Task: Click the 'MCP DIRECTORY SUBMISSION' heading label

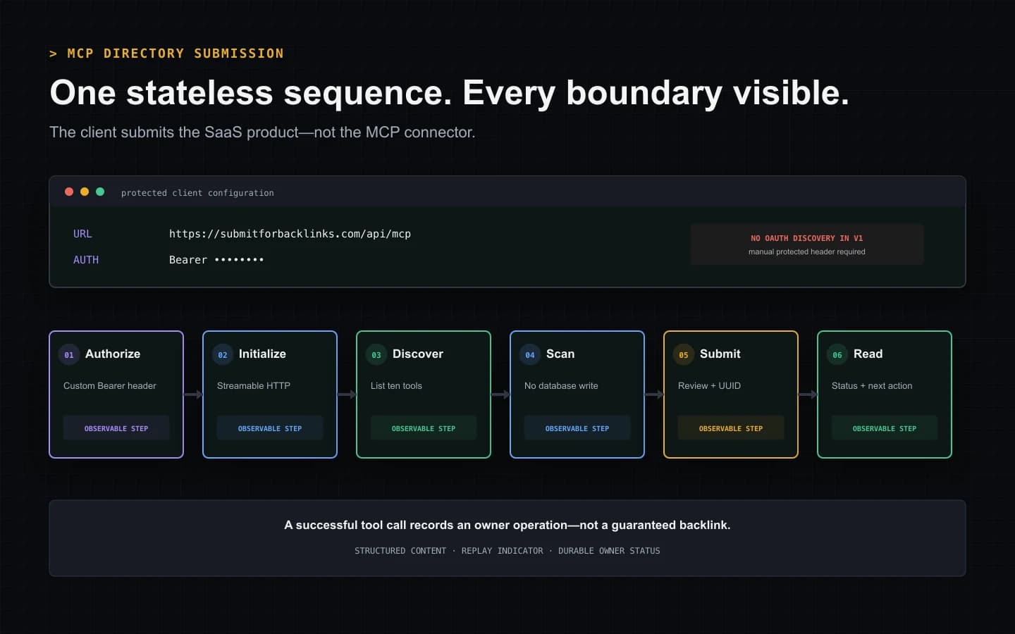Action: [x=176, y=54]
